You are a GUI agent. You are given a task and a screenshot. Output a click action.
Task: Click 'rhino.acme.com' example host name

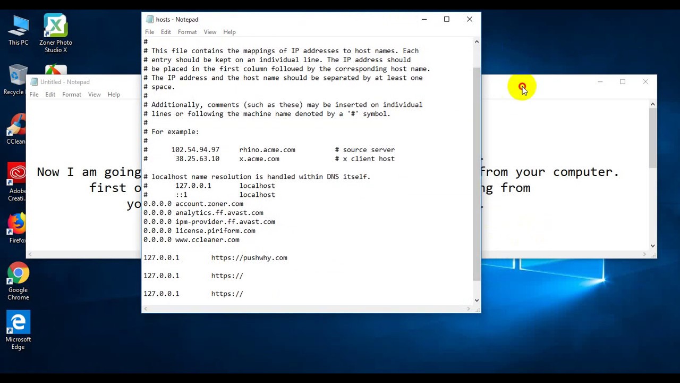click(267, 150)
